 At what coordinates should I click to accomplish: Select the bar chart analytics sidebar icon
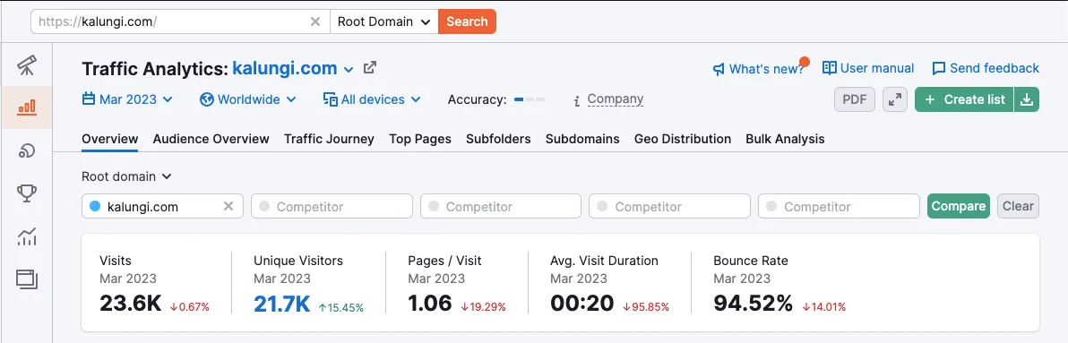click(x=27, y=107)
